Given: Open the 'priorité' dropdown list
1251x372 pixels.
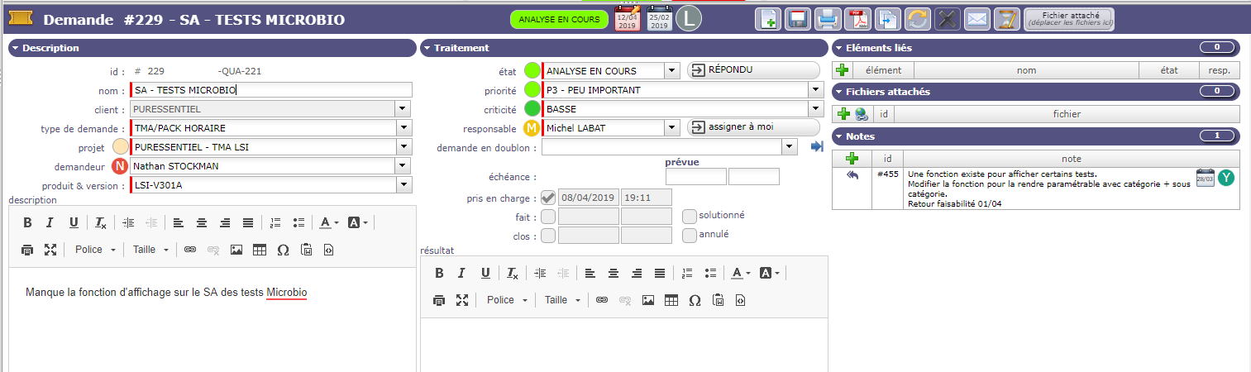Looking at the screenshot, I should click(x=816, y=89).
